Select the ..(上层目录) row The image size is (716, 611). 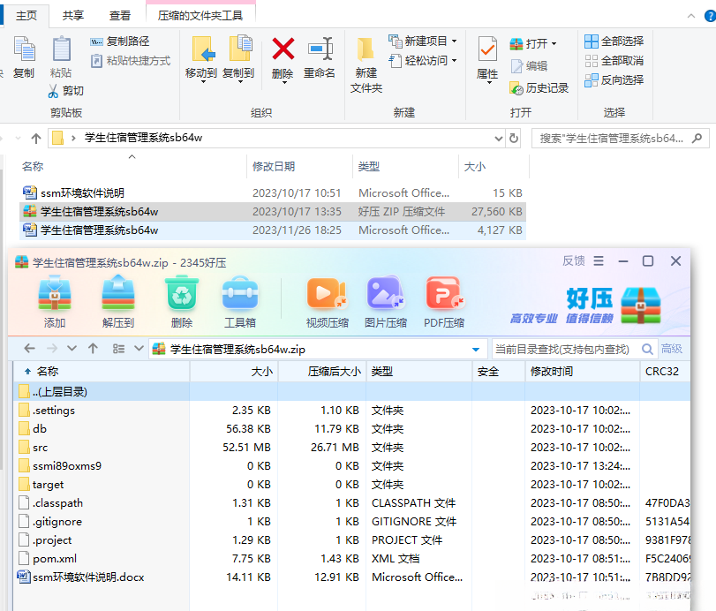coord(352,392)
